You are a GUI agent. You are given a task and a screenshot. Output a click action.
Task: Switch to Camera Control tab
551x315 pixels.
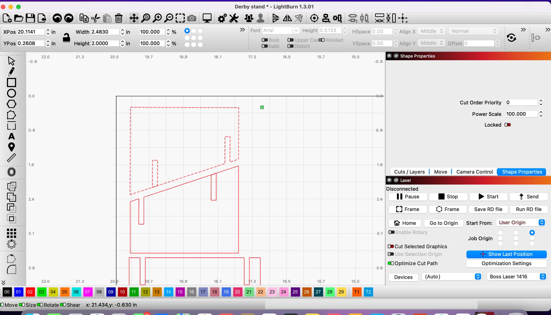(474, 172)
